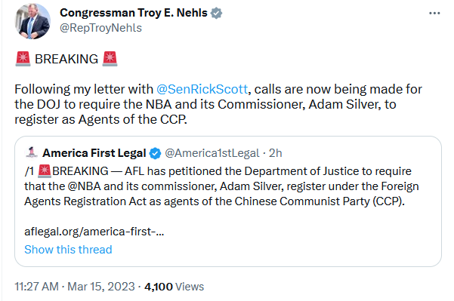Image resolution: width=454 pixels, height=301 pixels.
Task: Expand Show this thread
Action: [68, 250]
